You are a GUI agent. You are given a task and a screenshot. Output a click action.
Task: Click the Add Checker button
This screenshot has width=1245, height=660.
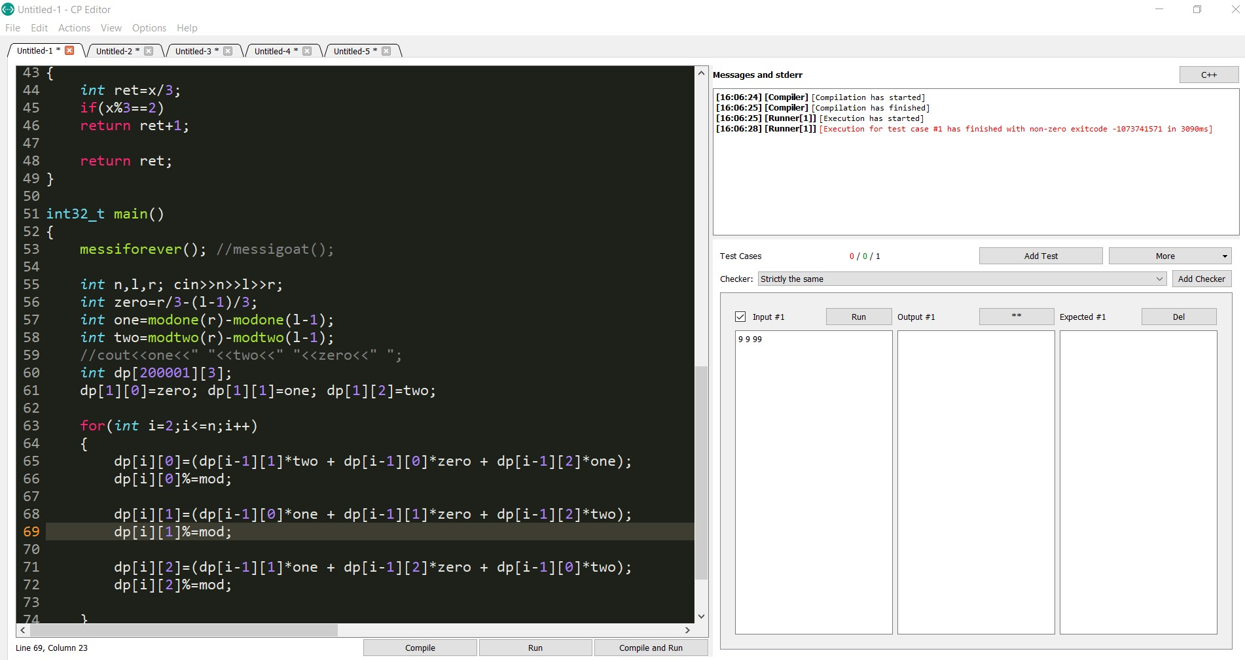click(x=1201, y=279)
